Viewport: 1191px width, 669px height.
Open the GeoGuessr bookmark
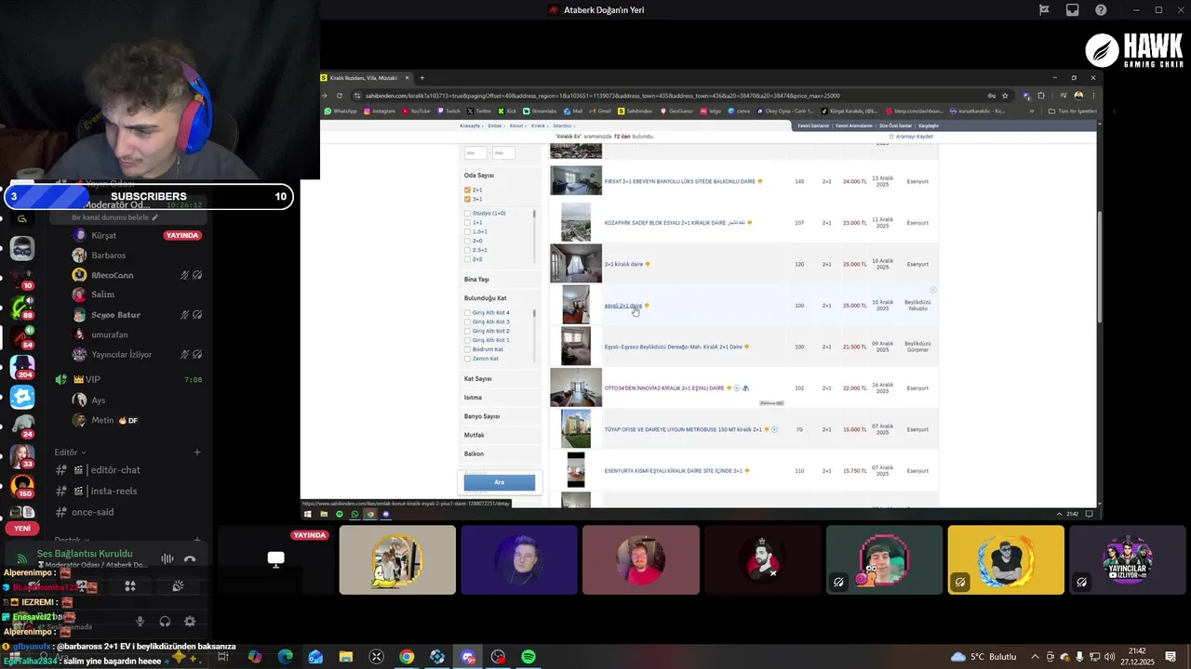coord(676,111)
